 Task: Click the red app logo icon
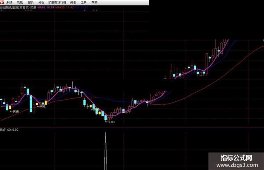(x=2, y=2)
